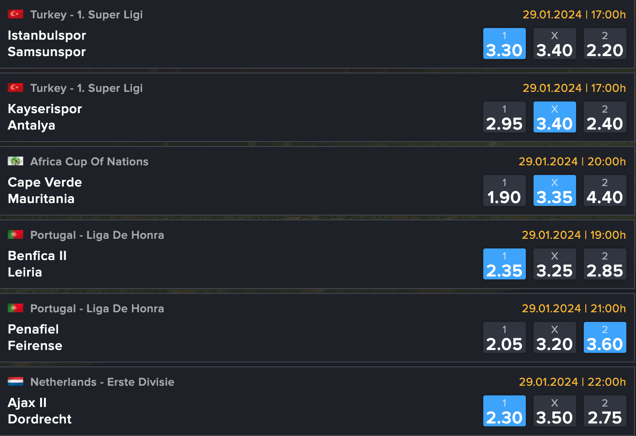Select the 2.20 Samsunspor away win odd
Screen dimensions: 636x436
pyautogui.click(x=605, y=44)
